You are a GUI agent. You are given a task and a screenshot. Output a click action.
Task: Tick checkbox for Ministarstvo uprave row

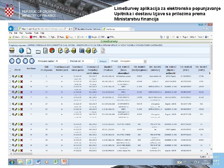click(x=10, y=77)
